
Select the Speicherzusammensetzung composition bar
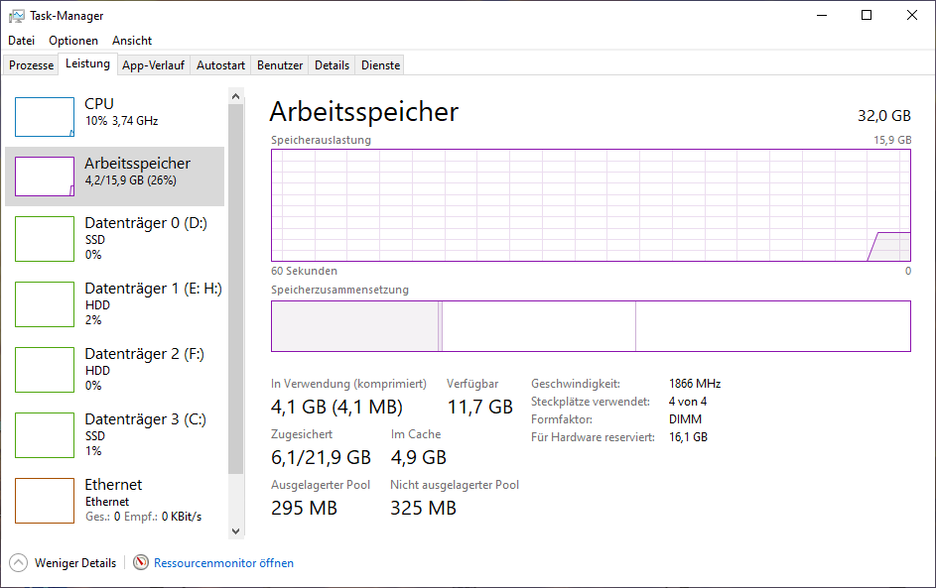tap(591, 326)
